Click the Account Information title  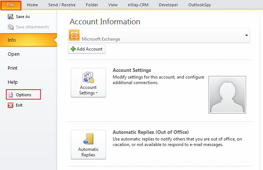coord(105,22)
